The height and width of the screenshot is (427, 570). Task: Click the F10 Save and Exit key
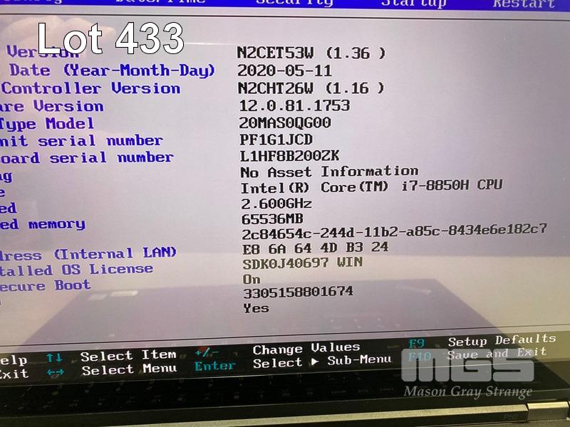point(420,356)
